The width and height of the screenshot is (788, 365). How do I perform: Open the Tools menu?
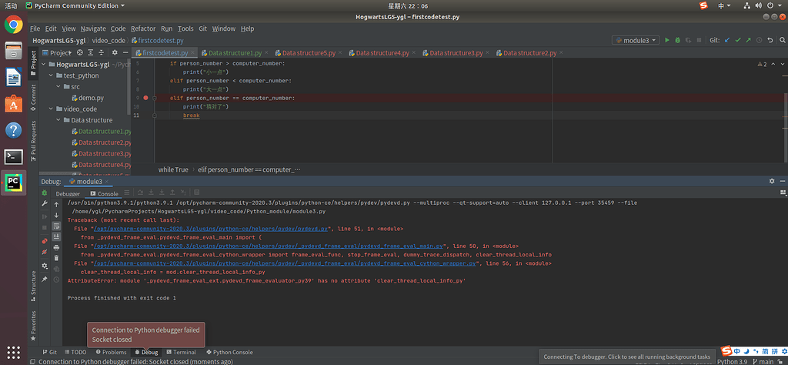coord(185,28)
